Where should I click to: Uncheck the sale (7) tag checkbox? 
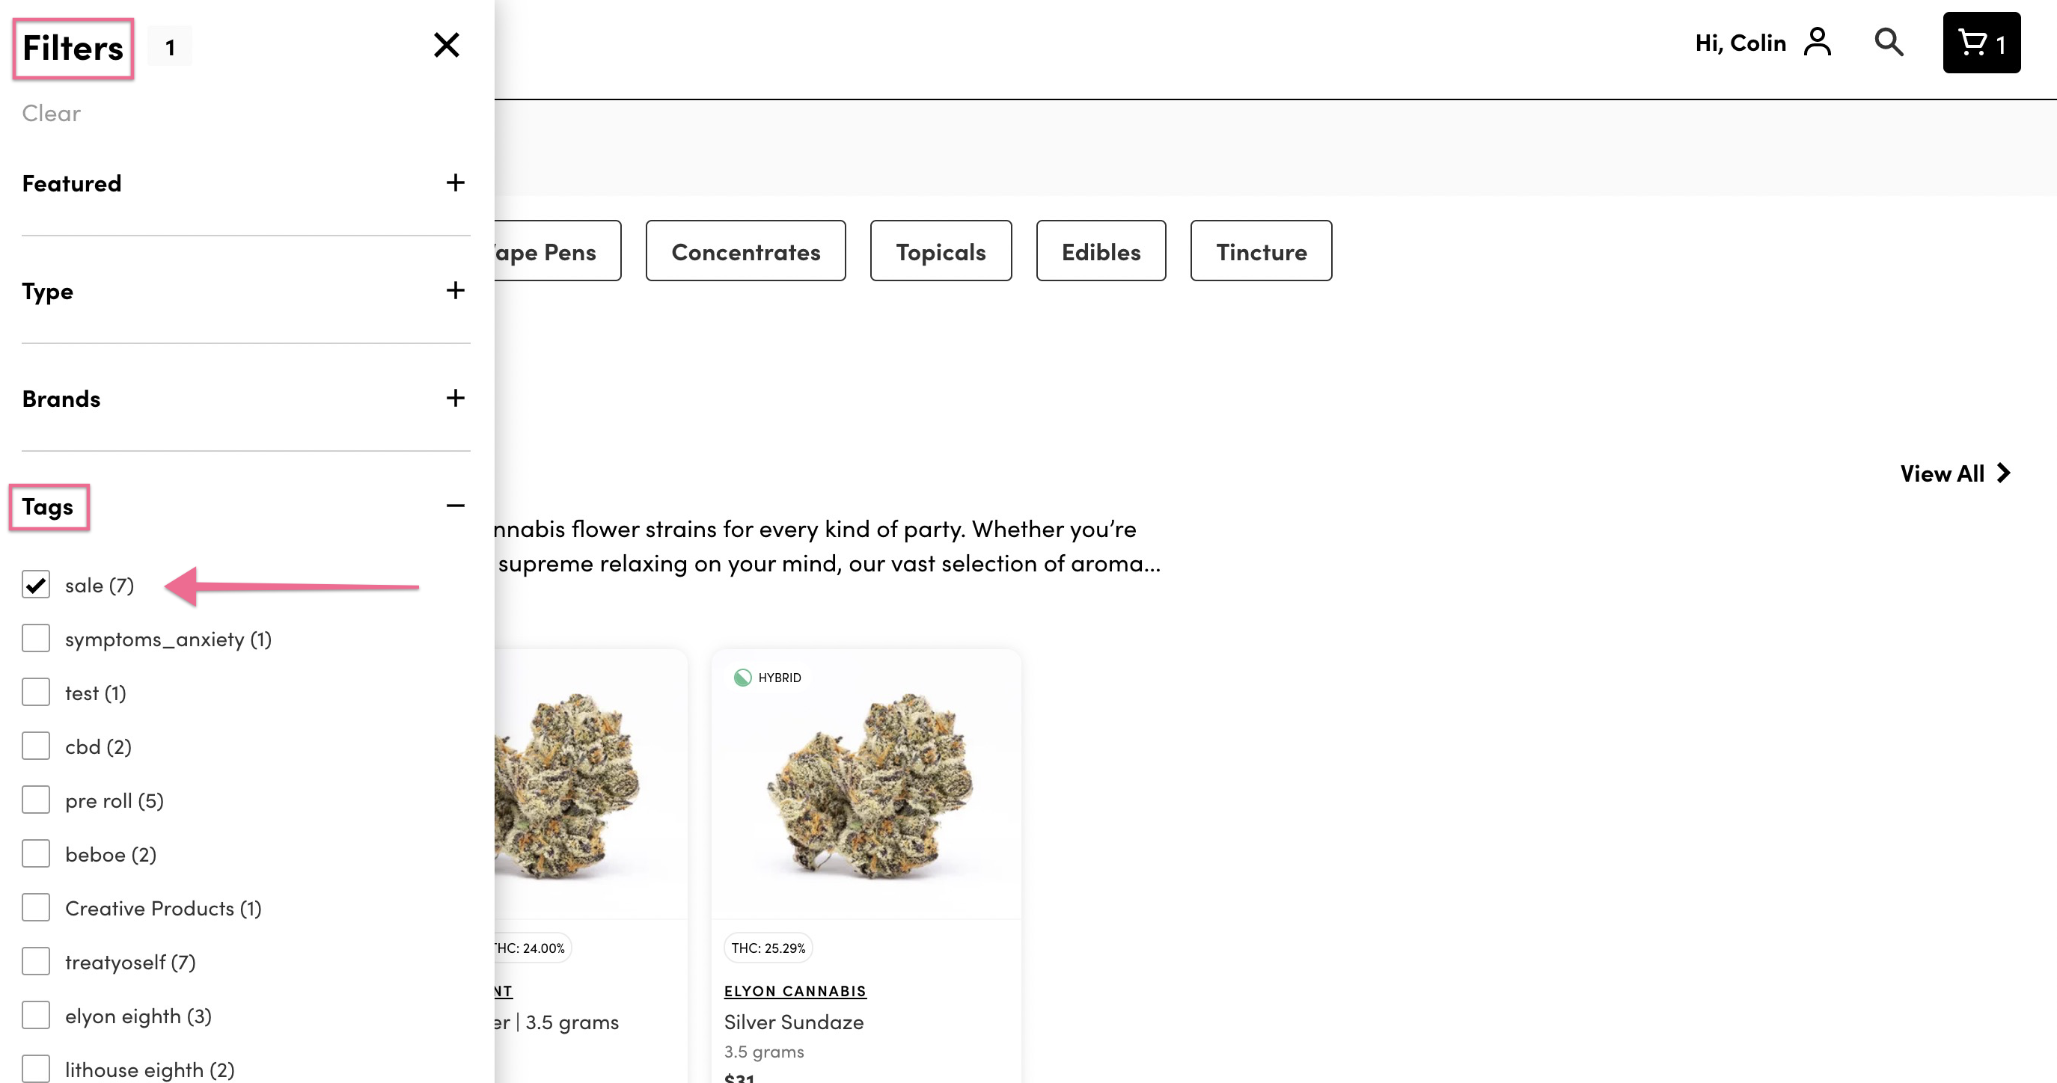click(36, 584)
